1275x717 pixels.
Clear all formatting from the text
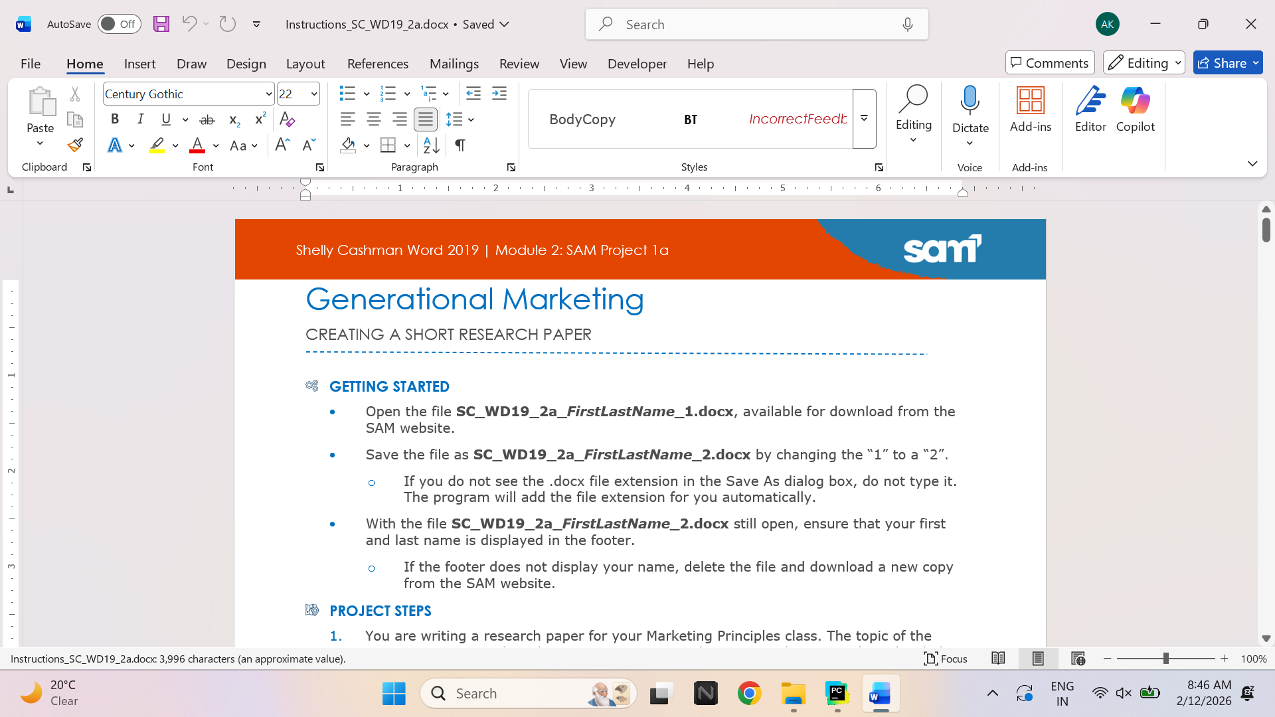[x=288, y=119]
